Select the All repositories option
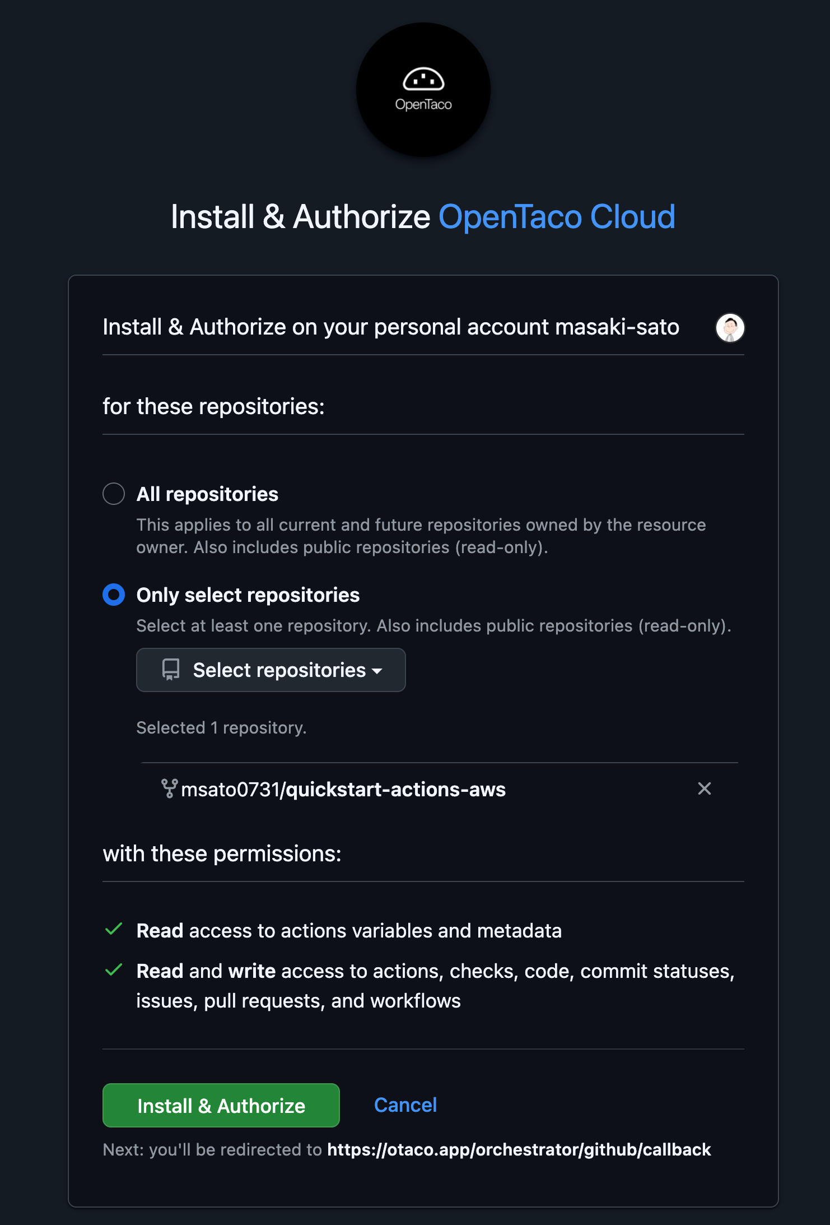The image size is (830, 1225). point(114,494)
